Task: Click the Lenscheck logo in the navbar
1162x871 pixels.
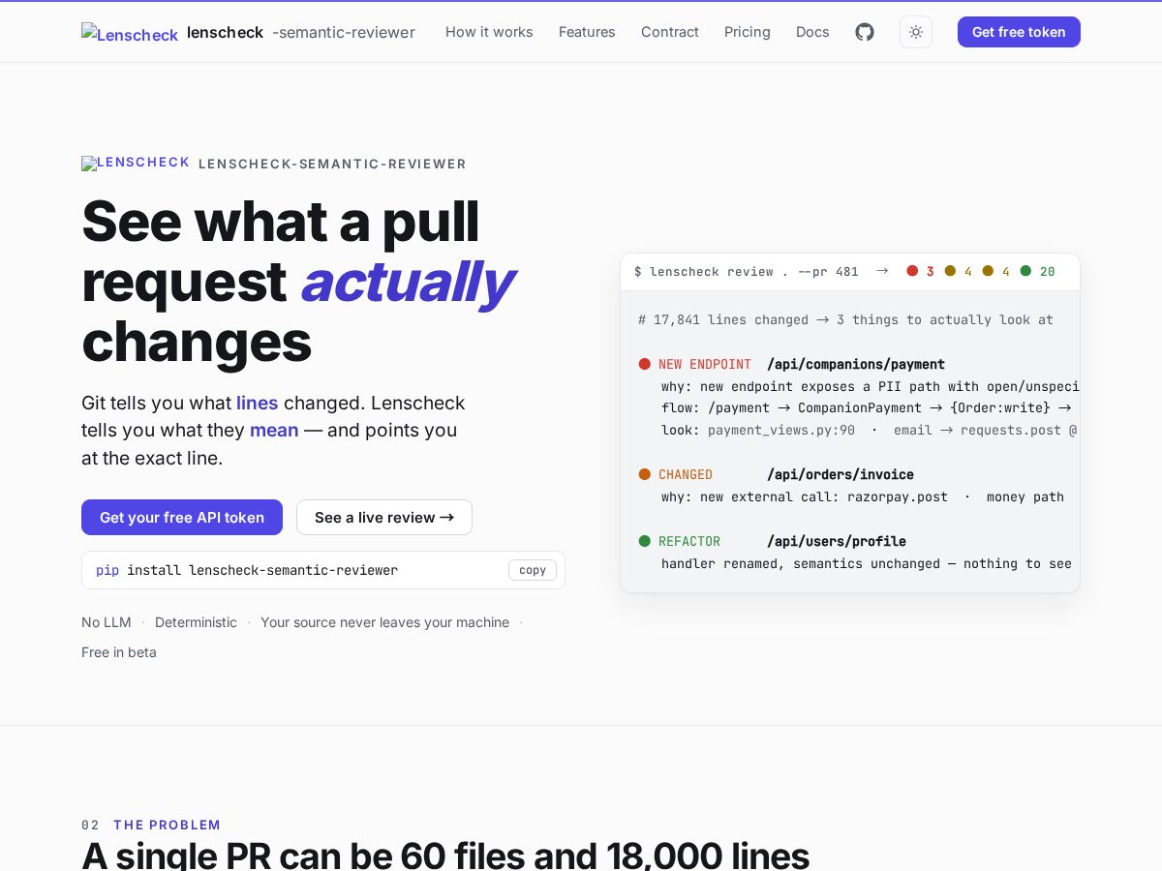Action: pyautogui.click(x=130, y=33)
